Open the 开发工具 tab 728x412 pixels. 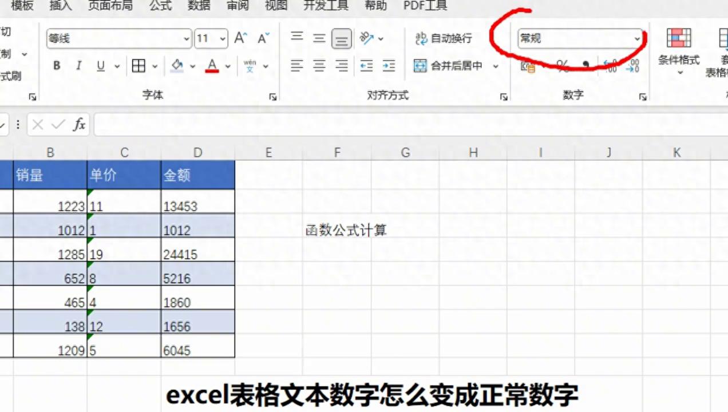click(326, 6)
